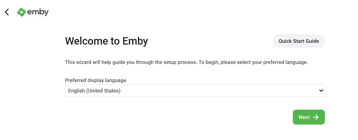Open the Quick Start Guide
358x140 pixels.
tap(299, 41)
